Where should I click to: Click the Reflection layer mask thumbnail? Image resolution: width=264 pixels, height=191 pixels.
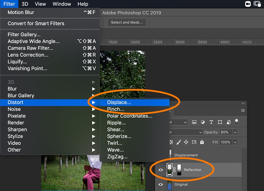click(179, 170)
